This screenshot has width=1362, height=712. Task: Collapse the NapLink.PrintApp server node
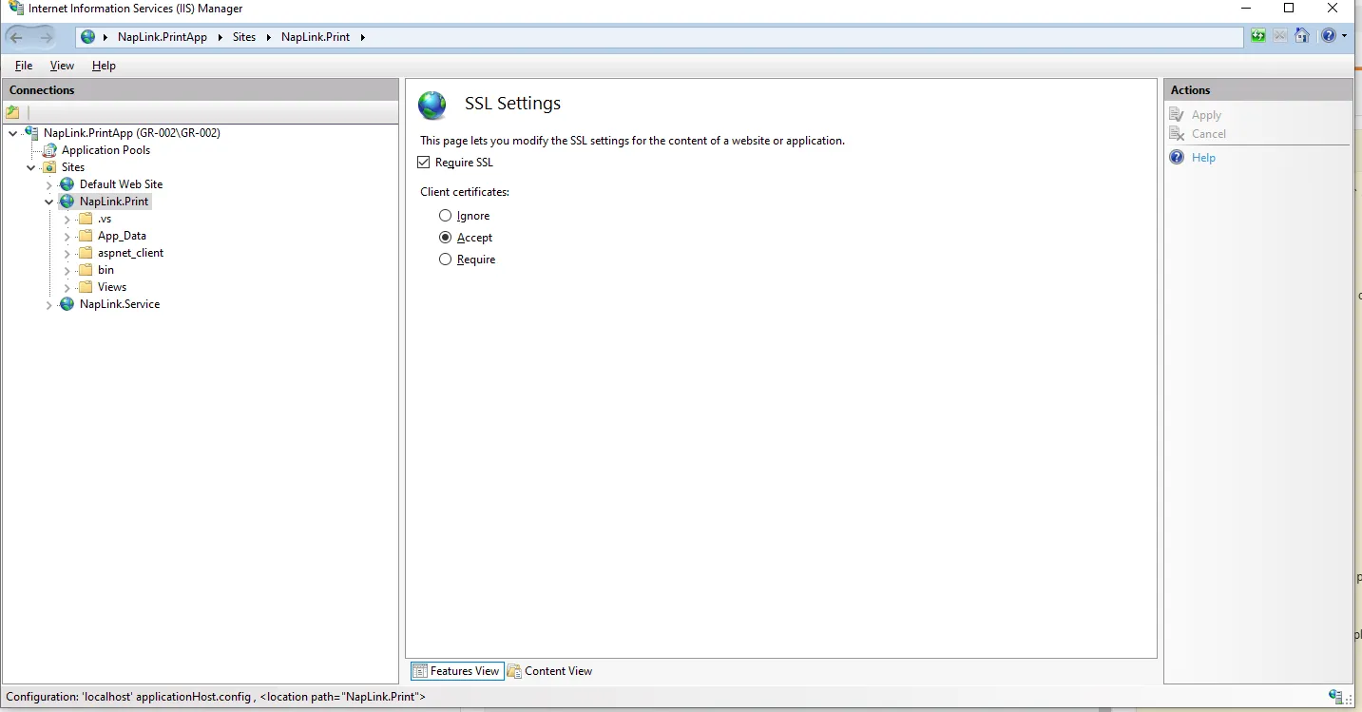[x=12, y=133]
